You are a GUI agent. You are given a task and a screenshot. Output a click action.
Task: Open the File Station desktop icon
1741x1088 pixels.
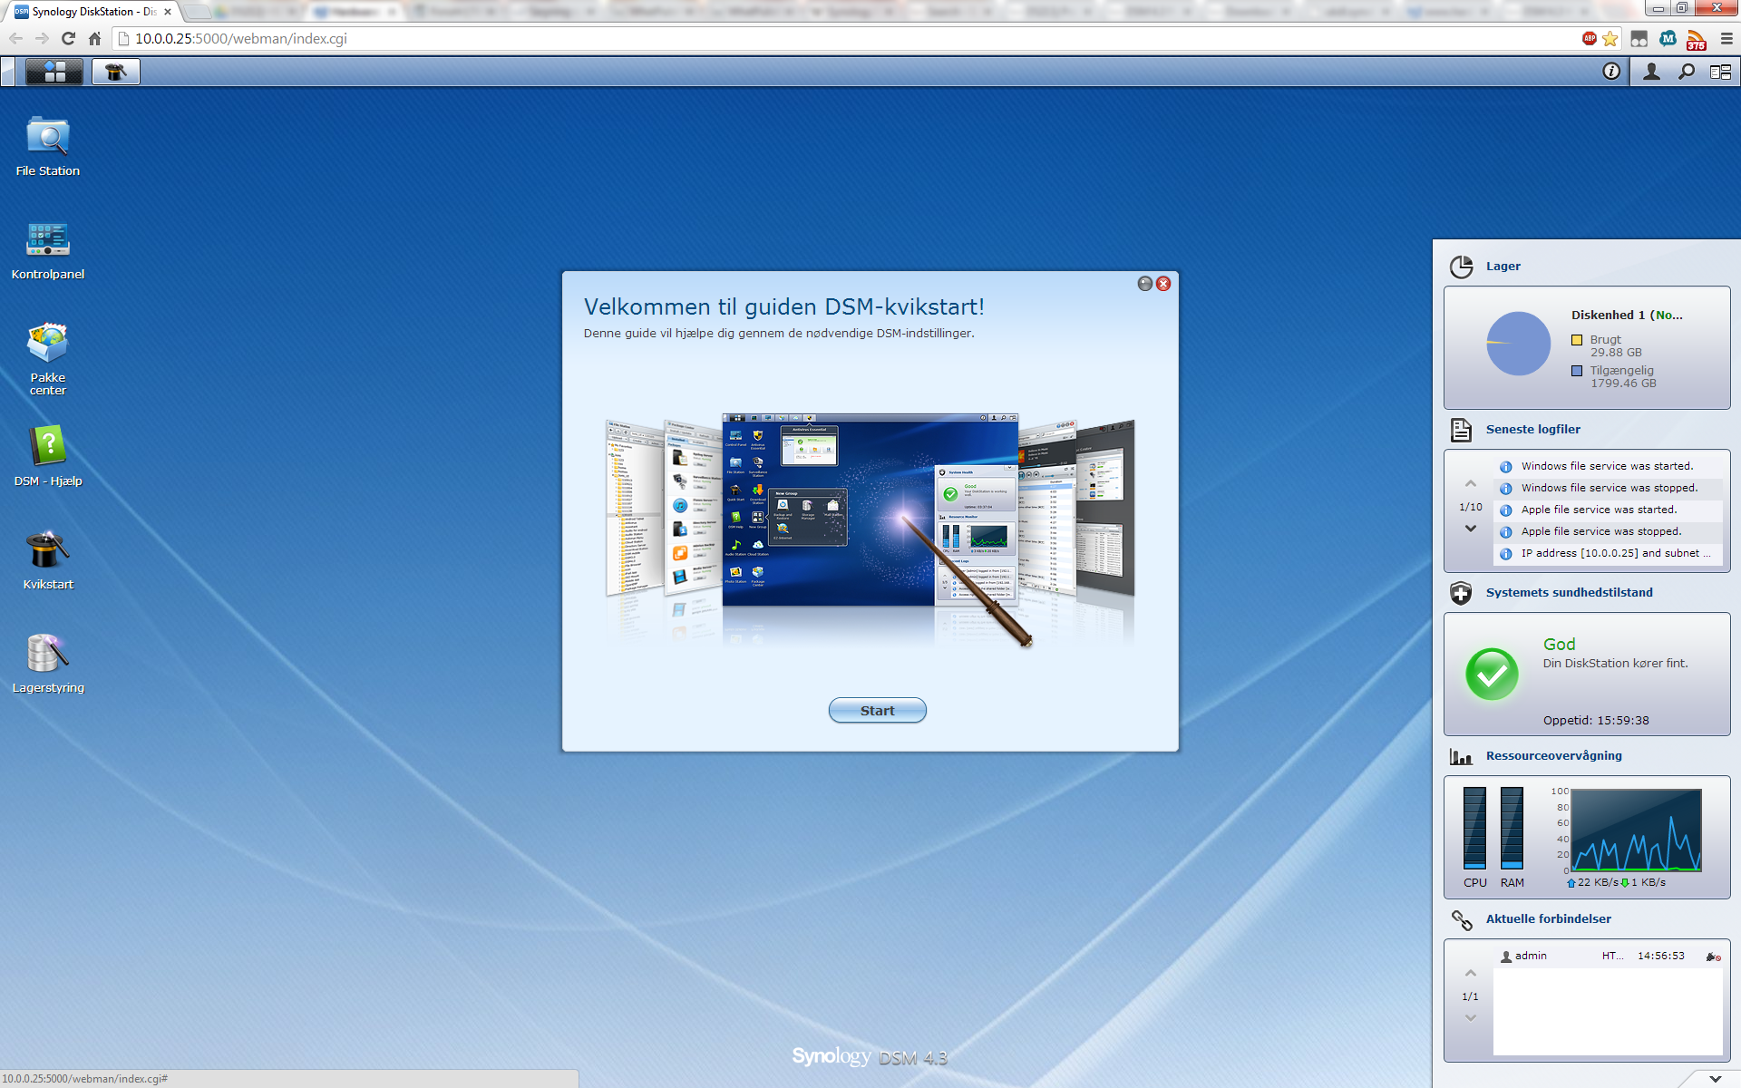tap(48, 146)
